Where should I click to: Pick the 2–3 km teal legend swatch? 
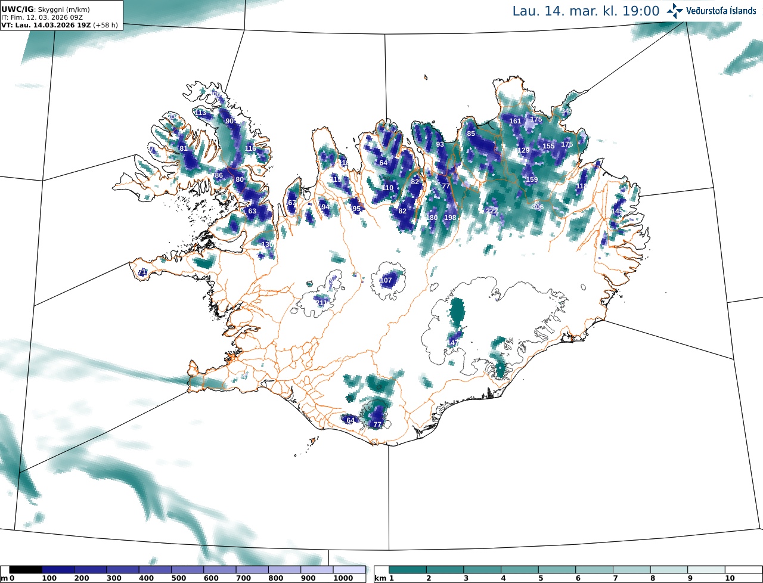(x=445, y=570)
